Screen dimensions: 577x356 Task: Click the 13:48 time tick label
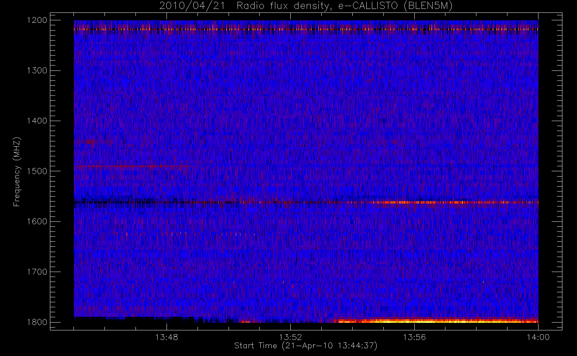pos(167,337)
